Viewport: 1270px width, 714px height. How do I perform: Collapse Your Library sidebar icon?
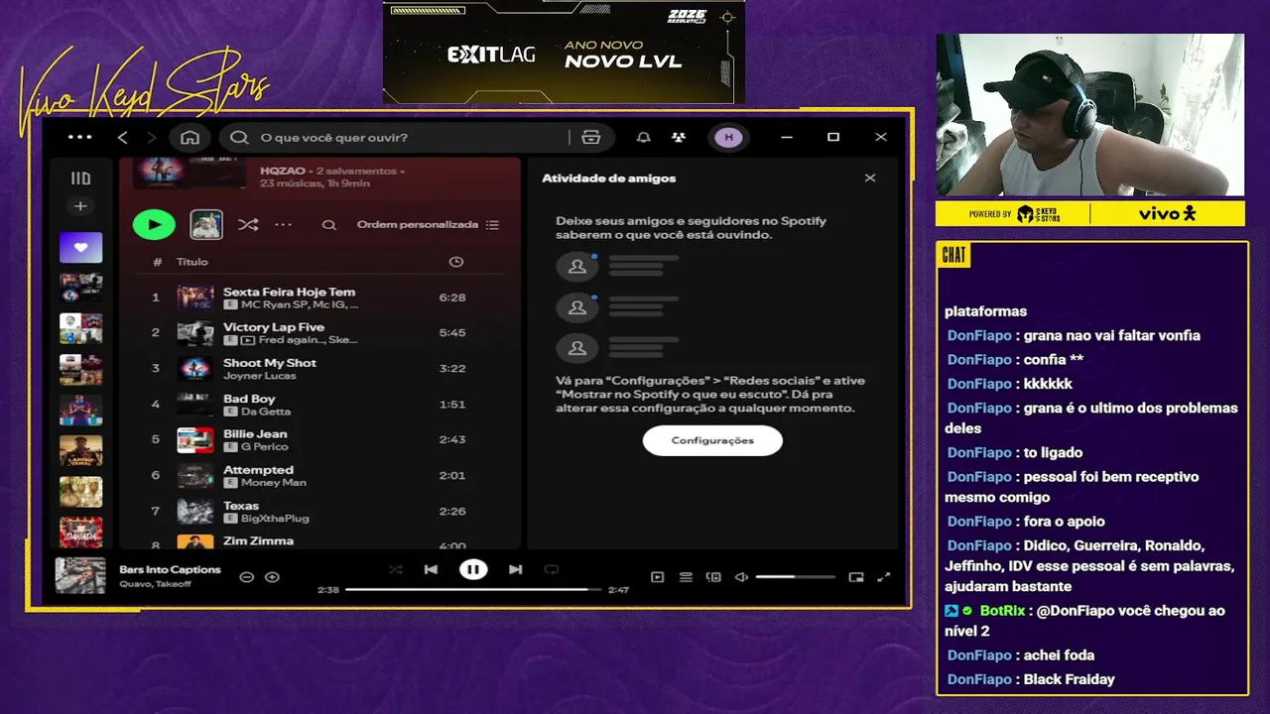coord(80,178)
